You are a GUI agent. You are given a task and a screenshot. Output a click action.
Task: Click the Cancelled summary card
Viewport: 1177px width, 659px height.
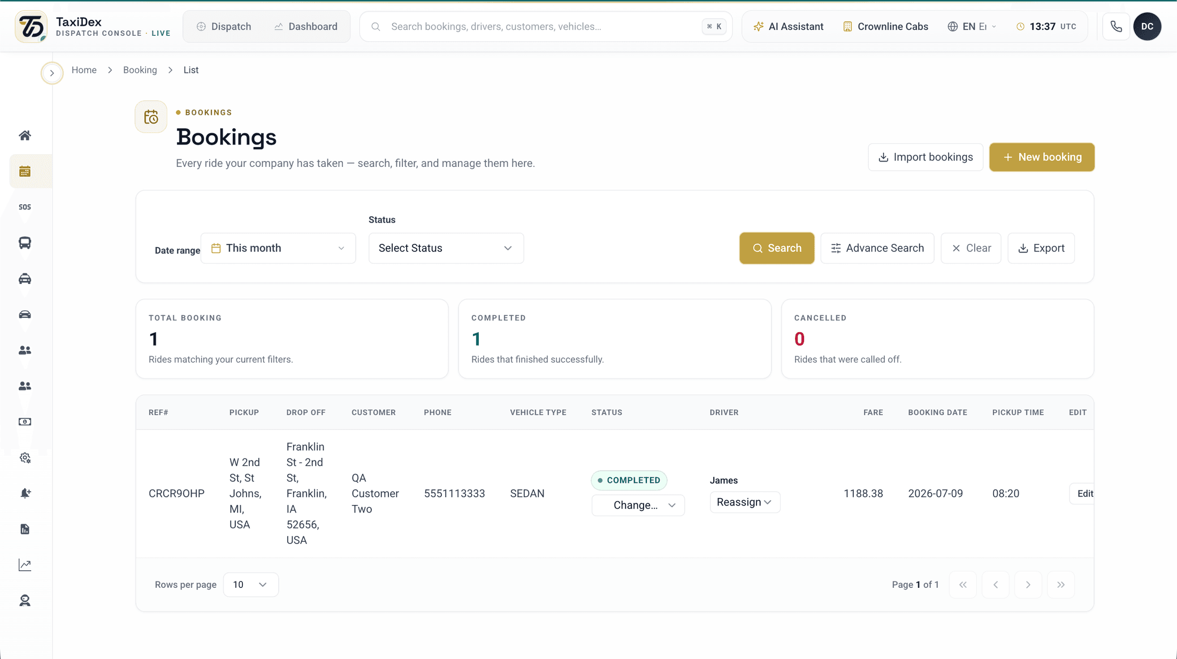(937, 339)
